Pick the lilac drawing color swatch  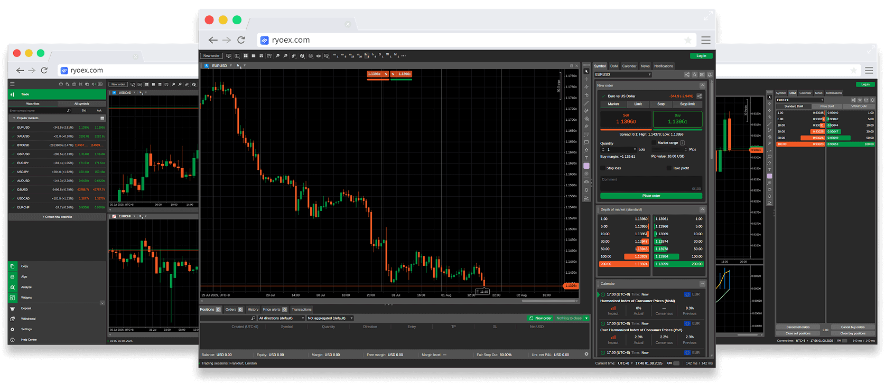(x=586, y=166)
